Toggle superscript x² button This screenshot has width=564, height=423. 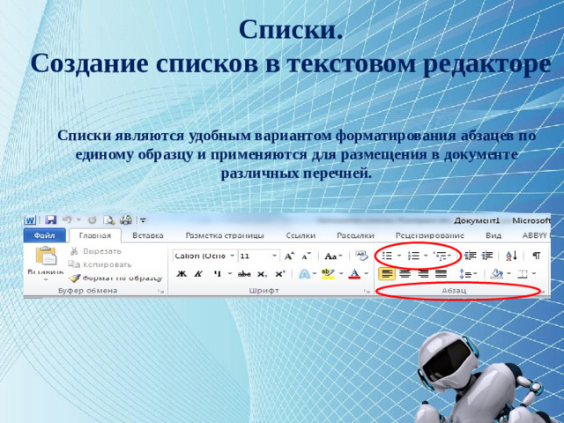(280, 274)
